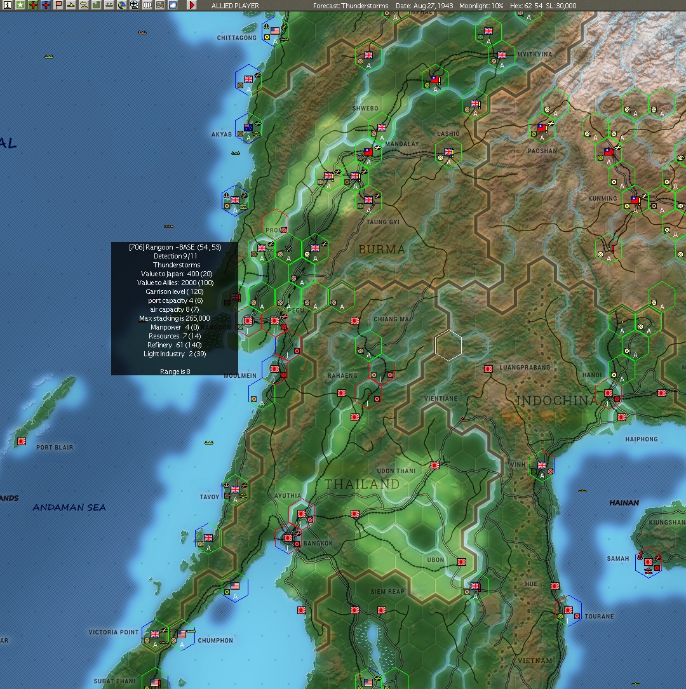Viewport: 686px width, 689px height.
Task: Click the THAILAND region label
Action: 362,485
